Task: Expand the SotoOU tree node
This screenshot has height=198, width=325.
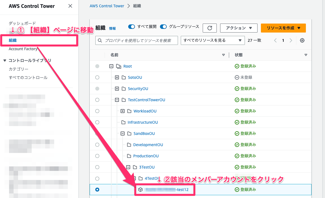Action: tap(117, 77)
